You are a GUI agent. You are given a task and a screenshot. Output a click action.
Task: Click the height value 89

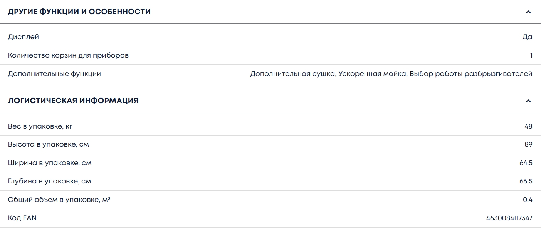click(528, 145)
